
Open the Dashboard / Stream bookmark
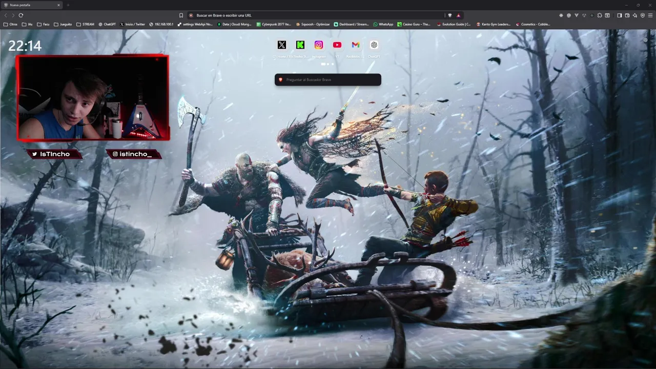pyautogui.click(x=352, y=24)
